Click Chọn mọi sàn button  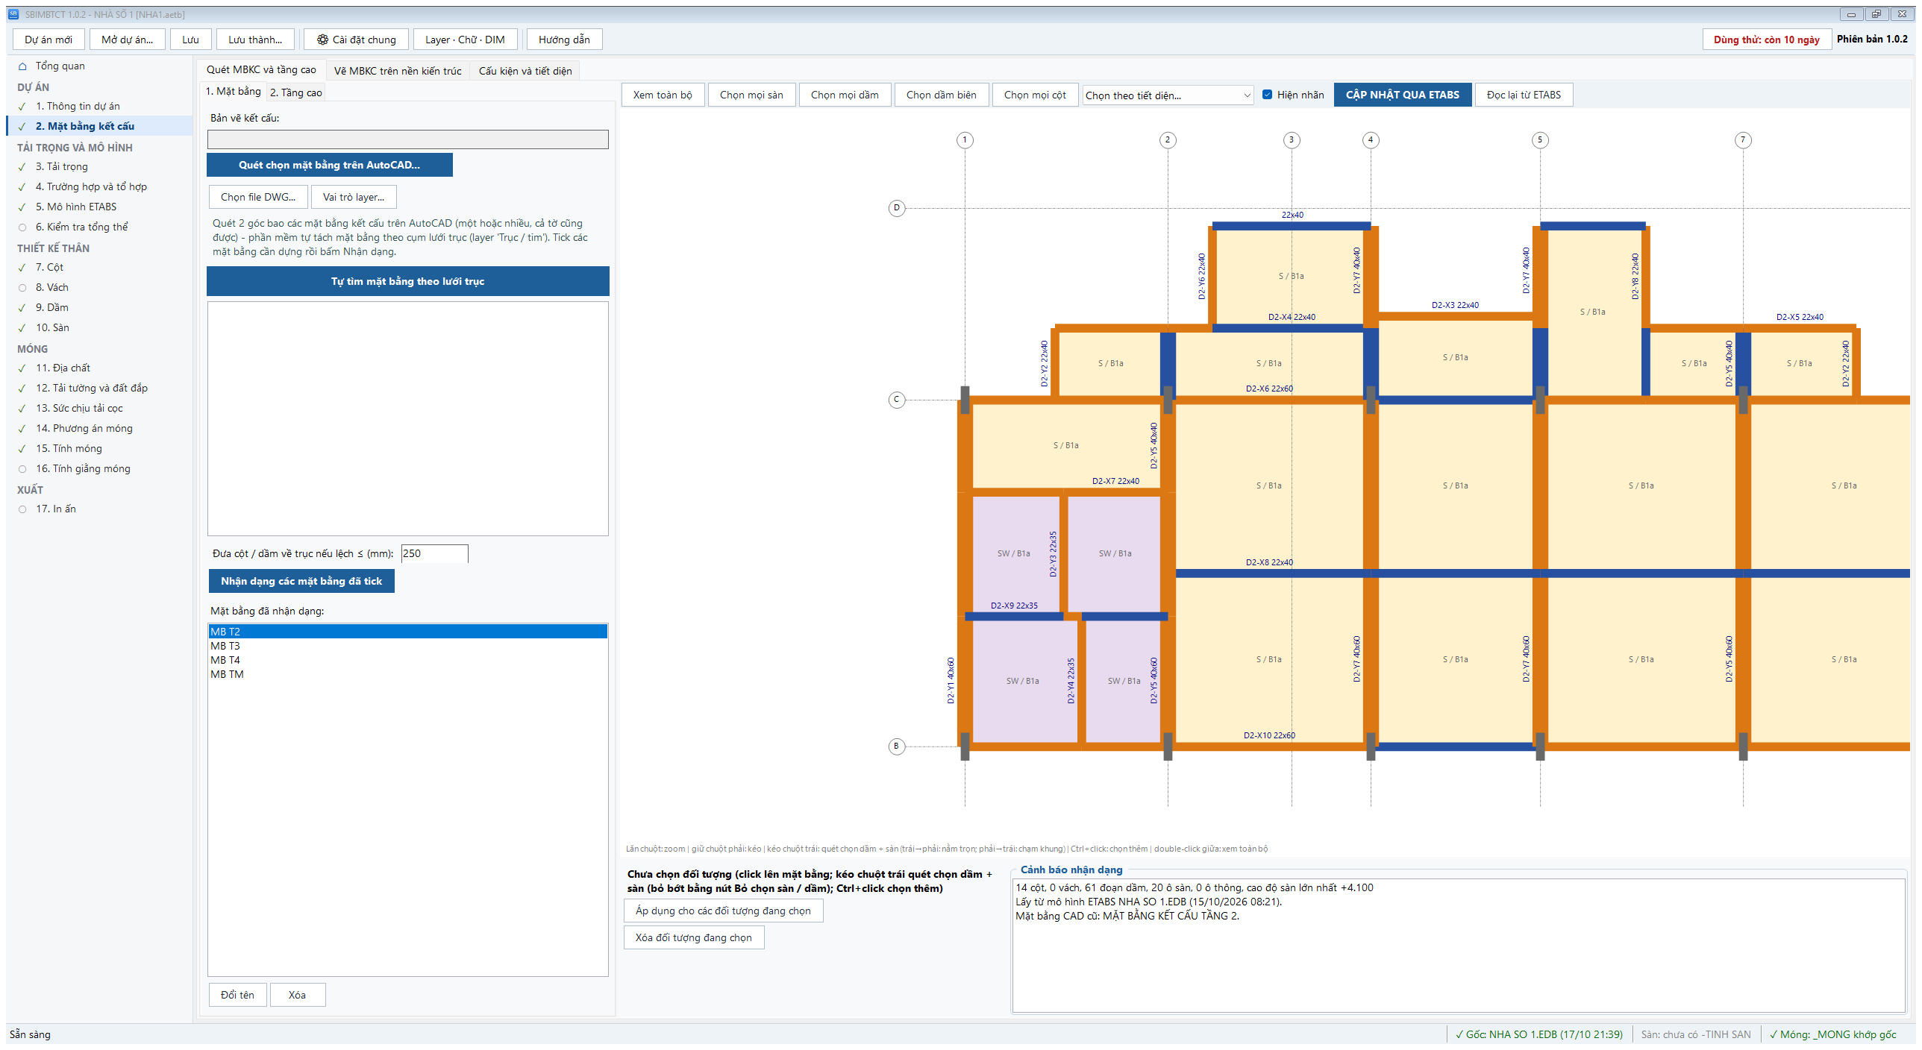click(751, 95)
